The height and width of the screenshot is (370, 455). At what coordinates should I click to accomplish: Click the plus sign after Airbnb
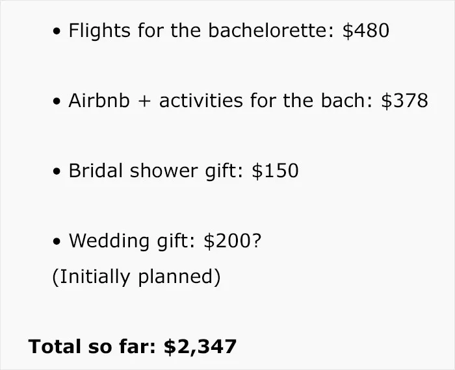click(x=144, y=101)
